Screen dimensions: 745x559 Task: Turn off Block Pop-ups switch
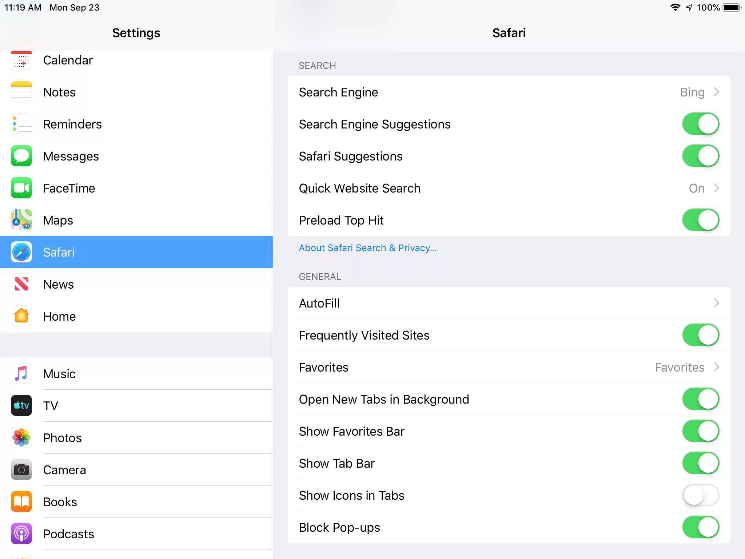click(700, 527)
